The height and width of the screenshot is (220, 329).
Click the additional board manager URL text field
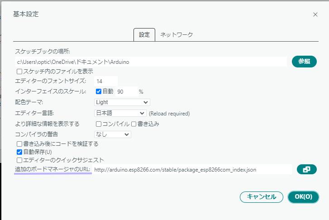[x=192, y=170]
